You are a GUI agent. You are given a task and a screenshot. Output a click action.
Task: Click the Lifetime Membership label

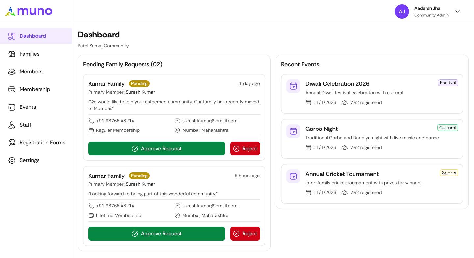click(118, 215)
